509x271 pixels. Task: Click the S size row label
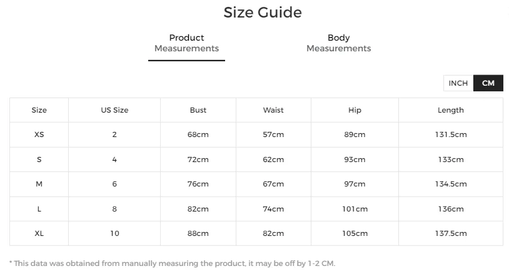39,160
